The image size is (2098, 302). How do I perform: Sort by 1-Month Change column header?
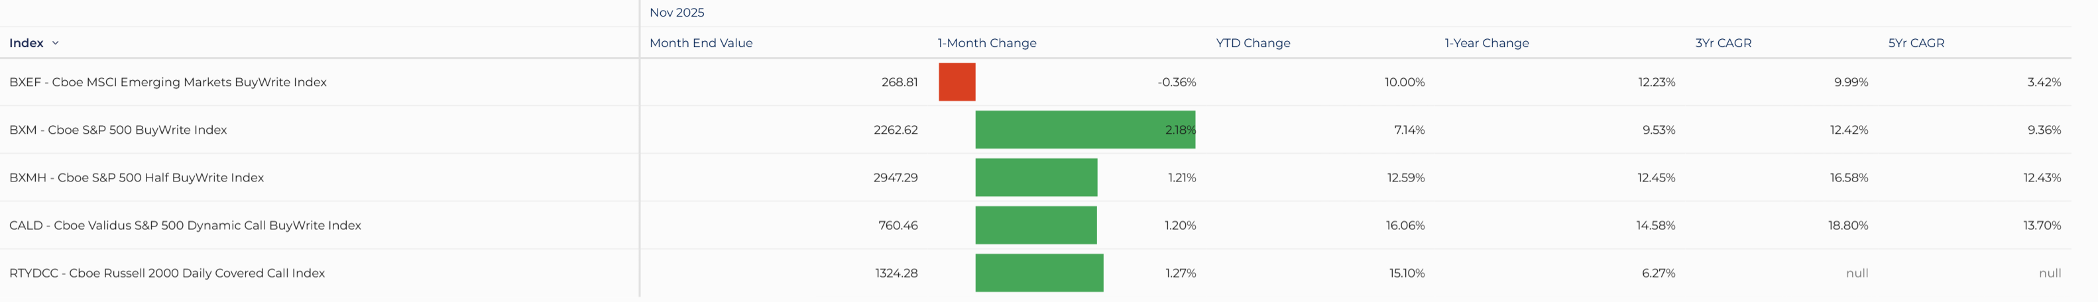(x=986, y=43)
